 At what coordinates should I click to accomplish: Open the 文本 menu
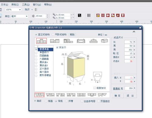click(5, 5)
